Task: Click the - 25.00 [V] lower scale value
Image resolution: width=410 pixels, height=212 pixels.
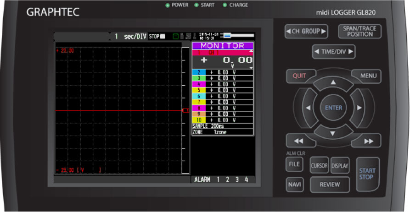Action: [79, 170]
